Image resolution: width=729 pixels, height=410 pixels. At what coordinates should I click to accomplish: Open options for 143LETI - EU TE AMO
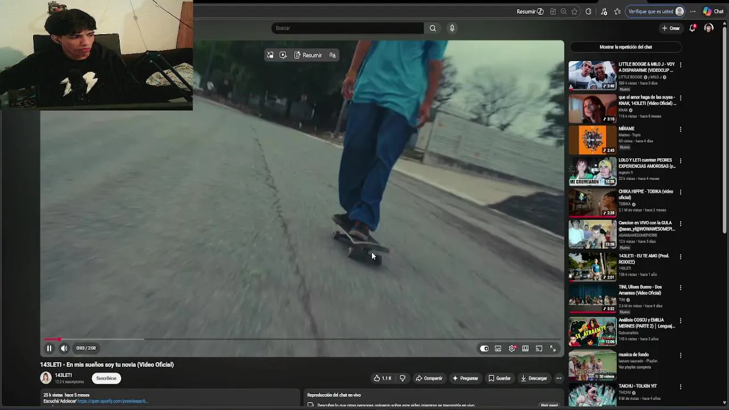(x=680, y=256)
